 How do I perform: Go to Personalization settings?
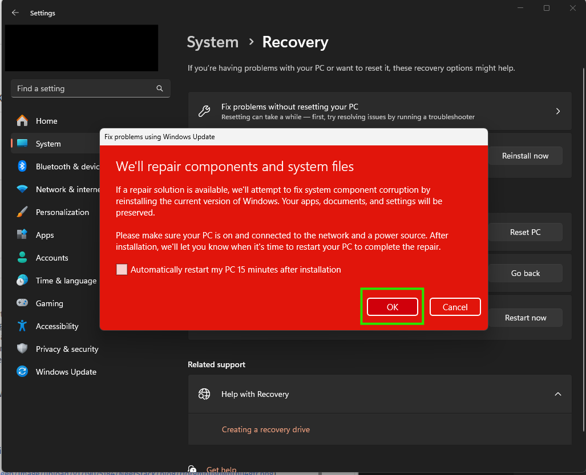[56, 212]
